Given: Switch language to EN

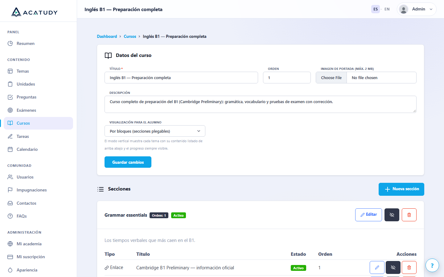Looking at the screenshot, I should coord(387,9).
